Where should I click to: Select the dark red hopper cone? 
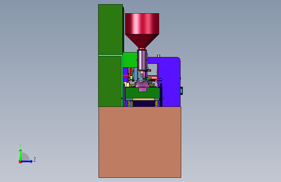click(142, 41)
